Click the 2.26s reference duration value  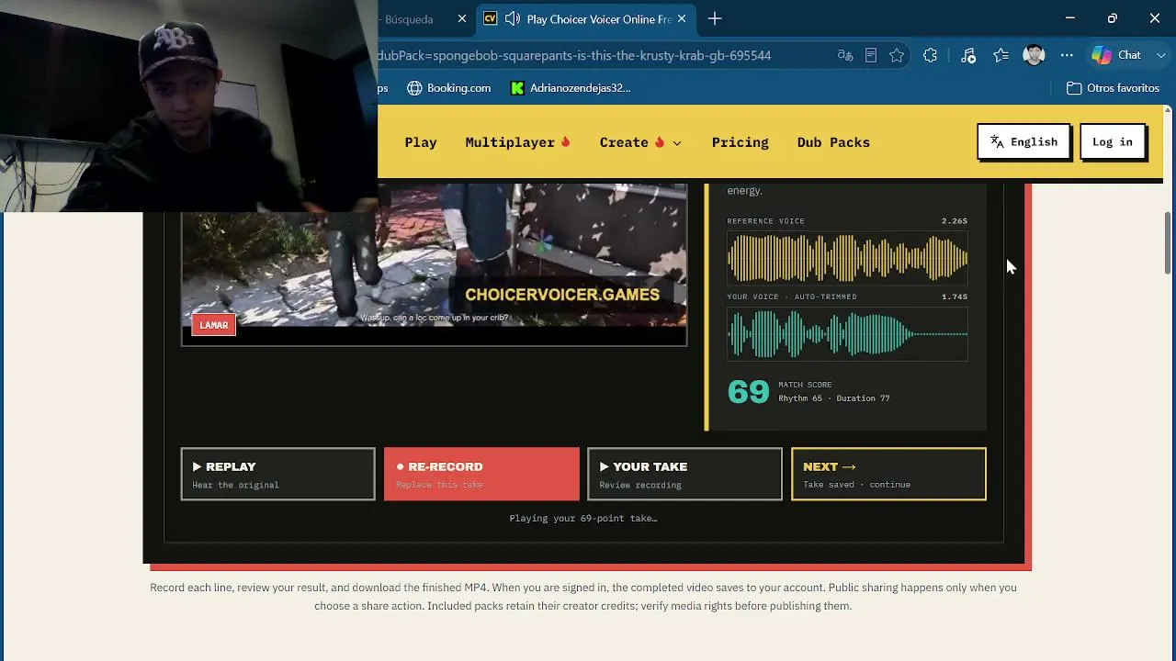pyautogui.click(x=955, y=221)
